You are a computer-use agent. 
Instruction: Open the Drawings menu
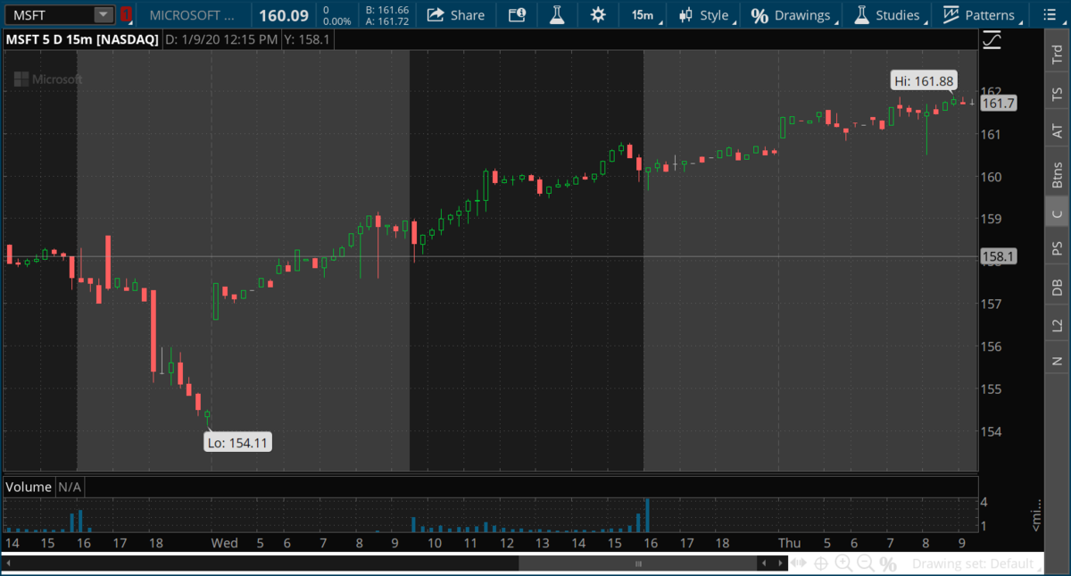(x=793, y=15)
